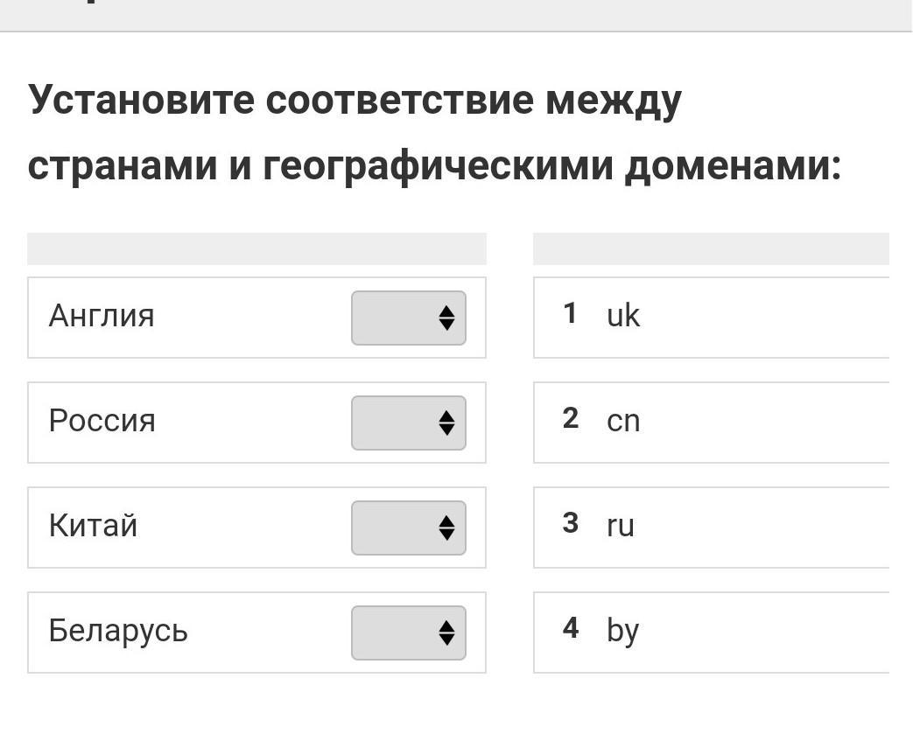The image size is (913, 741).
Task: Open the Китай selection dropdown
Action: [409, 528]
